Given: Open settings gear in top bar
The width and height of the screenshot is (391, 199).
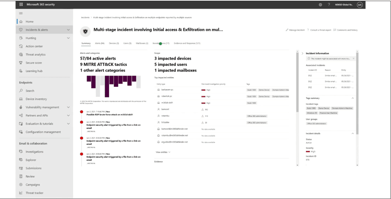Looking at the screenshot, I should click(320, 5).
